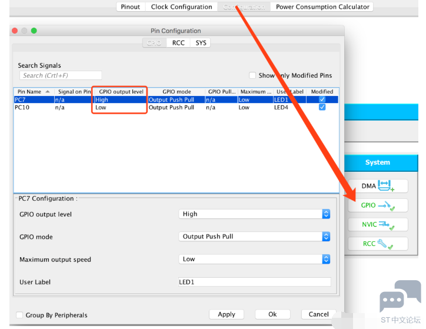Viewport: 426px width, 329px height.
Task: Click the Ok button
Action: [x=272, y=314]
